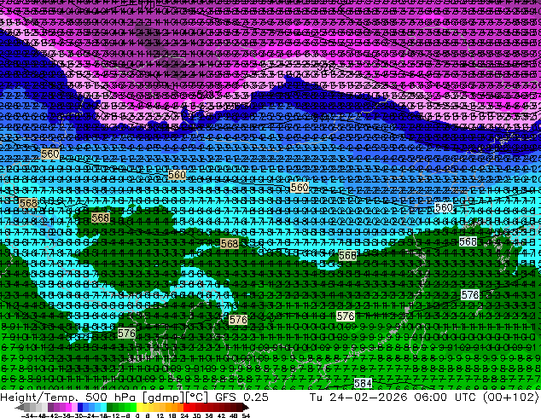
Task: Click the 'Height/Temp.' caption text
Action: coord(38,397)
